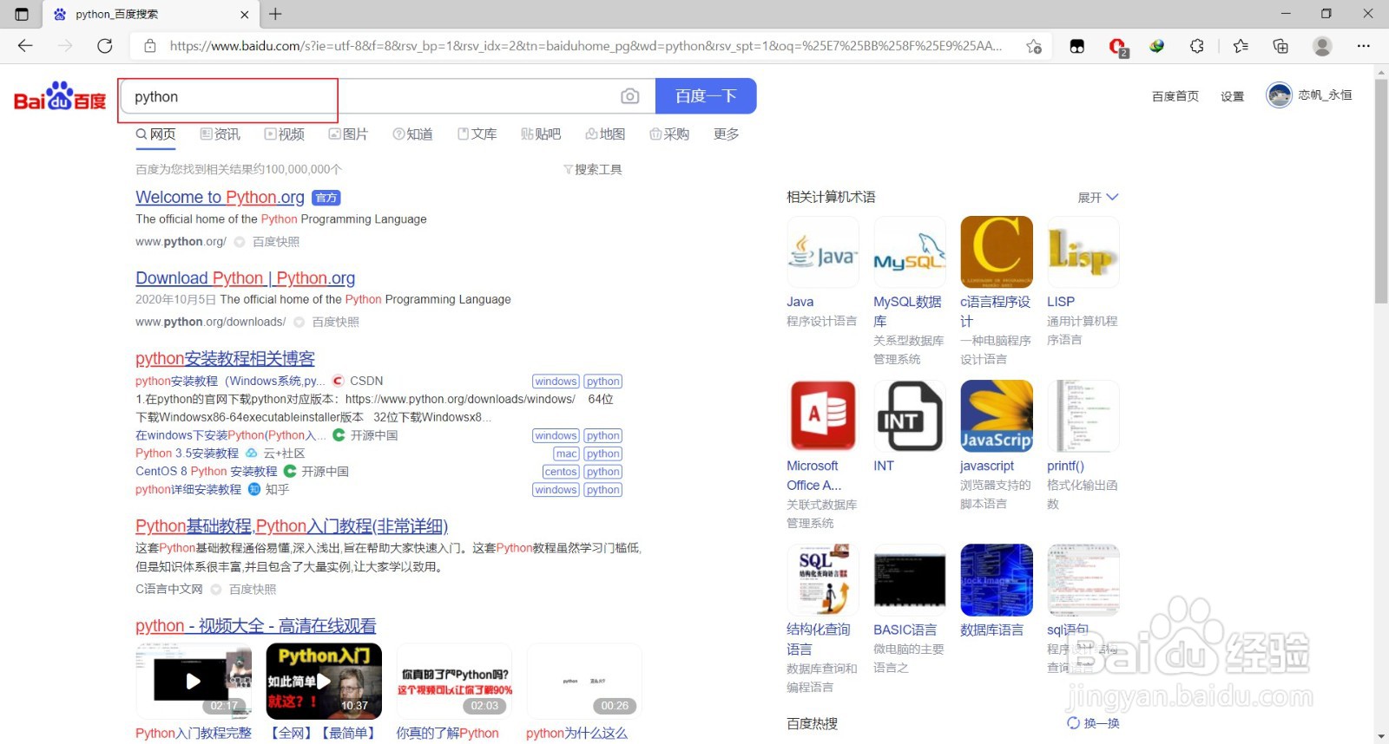The width and height of the screenshot is (1389, 744).
Task: Click the dark mask extension icon
Action: tap(1077, 46)
